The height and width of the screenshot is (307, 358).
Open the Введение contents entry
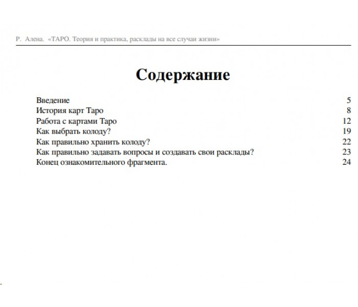point(53,100)
